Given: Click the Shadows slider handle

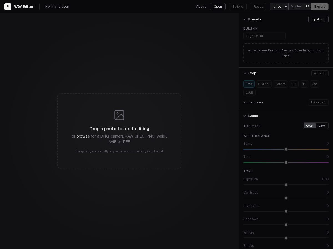Looking at the screenshot, I should pyautogui.click(x=286, y=225).
